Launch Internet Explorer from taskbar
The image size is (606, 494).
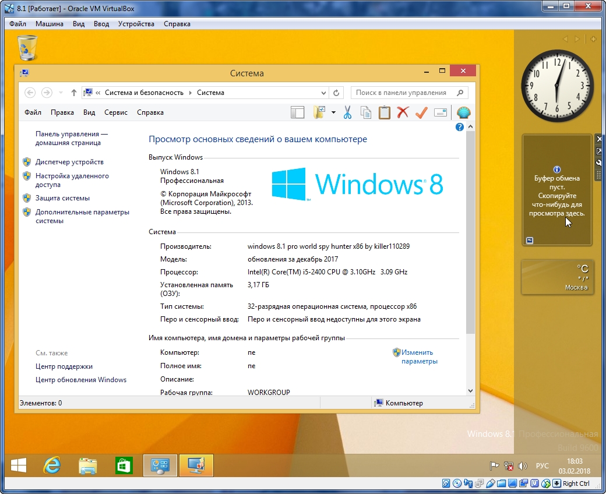pos(52,465)
